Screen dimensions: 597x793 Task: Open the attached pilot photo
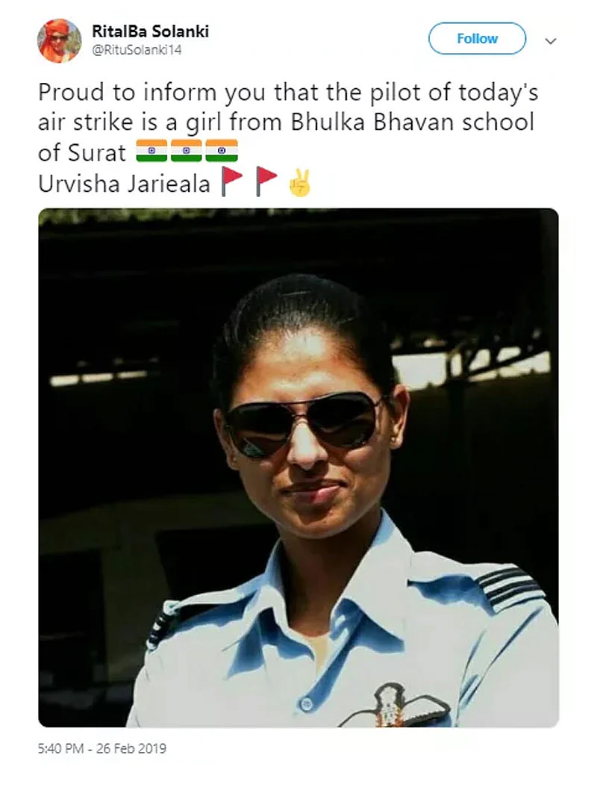298,467
